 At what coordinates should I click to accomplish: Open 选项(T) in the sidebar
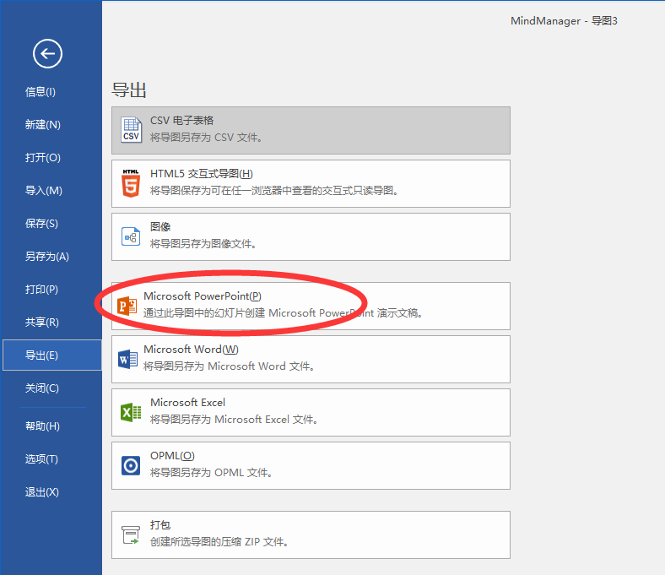pos(41,458)
